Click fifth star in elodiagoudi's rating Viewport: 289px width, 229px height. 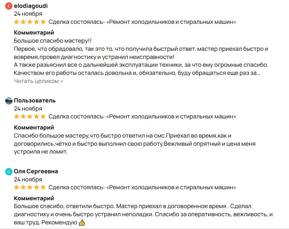(43, 22)
